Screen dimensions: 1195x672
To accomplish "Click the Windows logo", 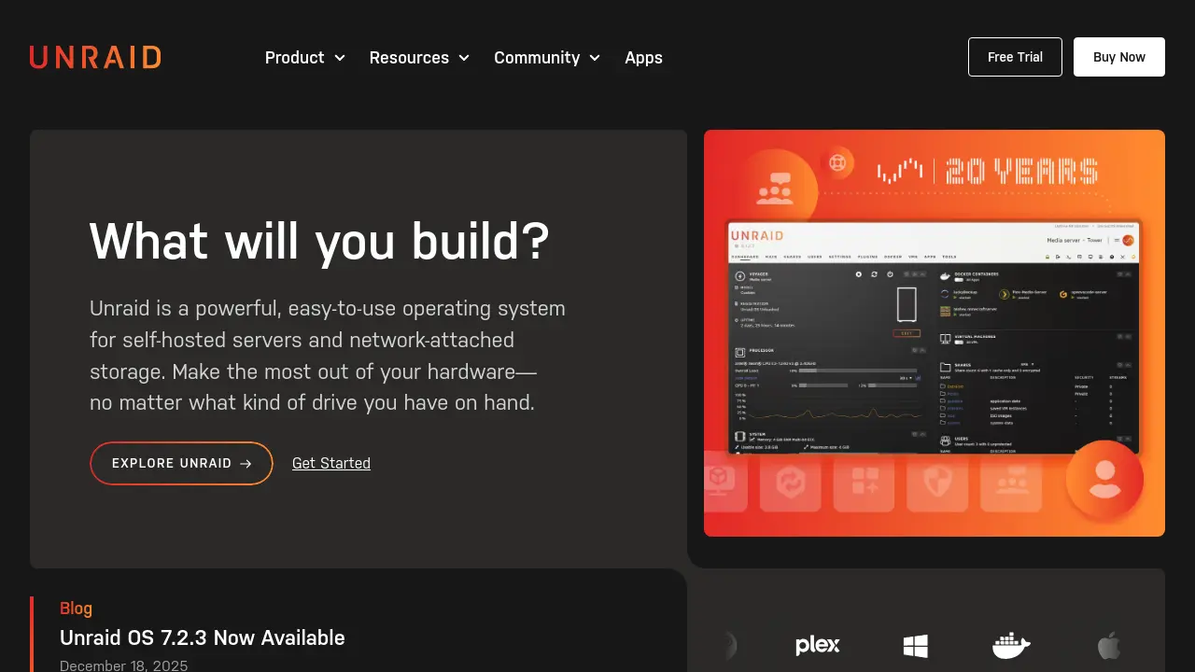I will coord(916,645).
